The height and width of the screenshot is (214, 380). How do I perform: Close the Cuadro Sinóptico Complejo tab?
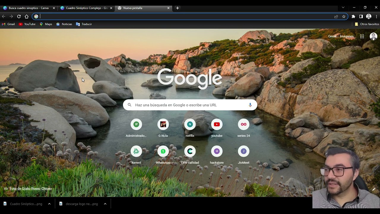pos(111,8)
